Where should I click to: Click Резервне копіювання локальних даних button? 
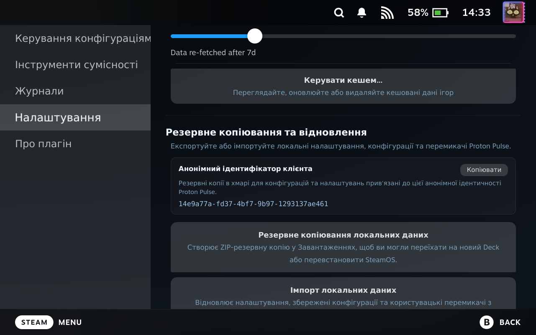pyautogui.click(x=343, y=247)
